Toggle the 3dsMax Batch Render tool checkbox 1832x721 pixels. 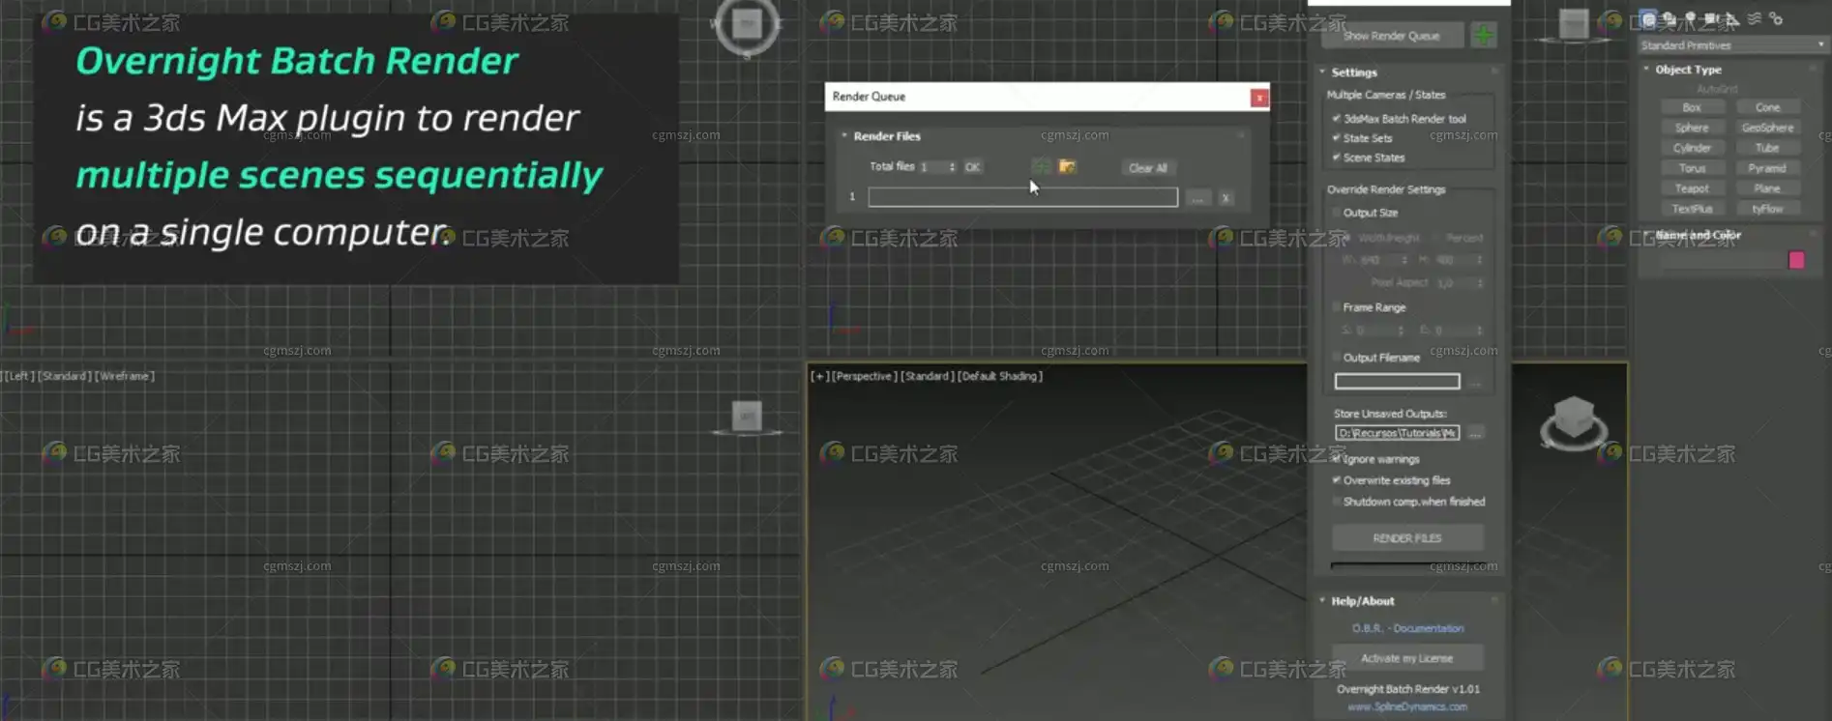1337,119
